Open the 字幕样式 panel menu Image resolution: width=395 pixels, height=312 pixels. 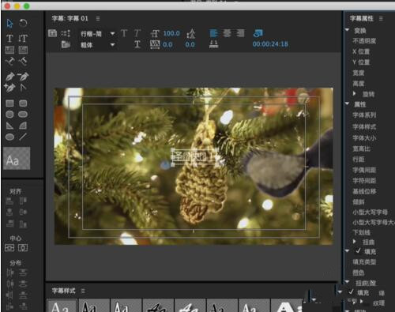(x=83, y=291)
